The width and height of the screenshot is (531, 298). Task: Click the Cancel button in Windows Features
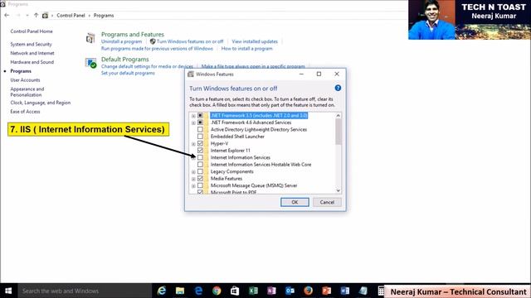[x=327, y=202]
